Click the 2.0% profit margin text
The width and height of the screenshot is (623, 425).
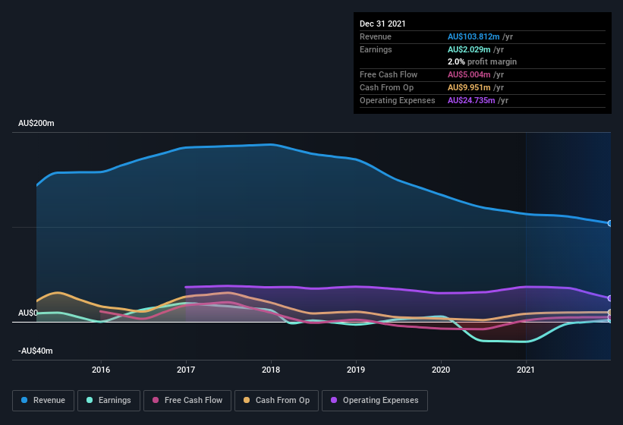tap(483, 61)
